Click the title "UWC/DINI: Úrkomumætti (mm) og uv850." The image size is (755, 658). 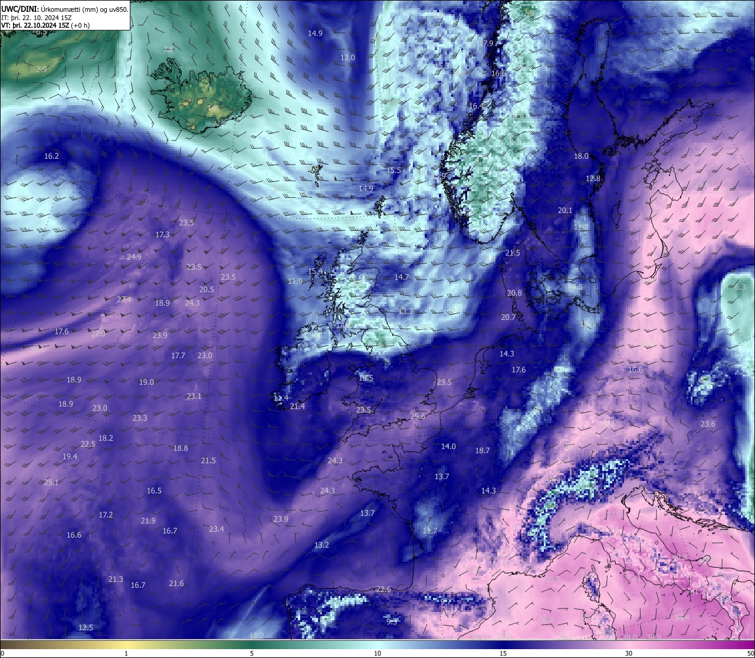coord(64,9)
